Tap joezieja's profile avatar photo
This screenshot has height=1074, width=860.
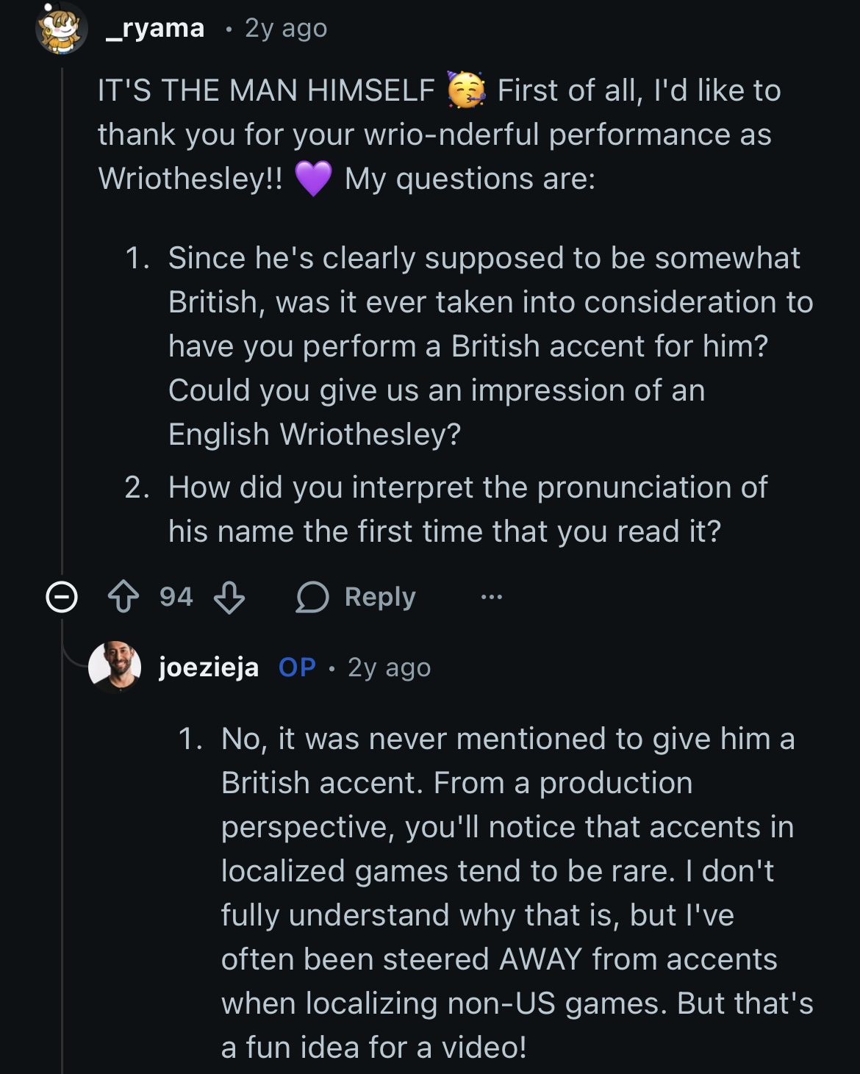[115, 667]
